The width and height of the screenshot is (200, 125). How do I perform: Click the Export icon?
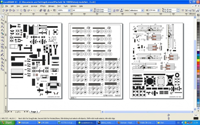(44, 10)
